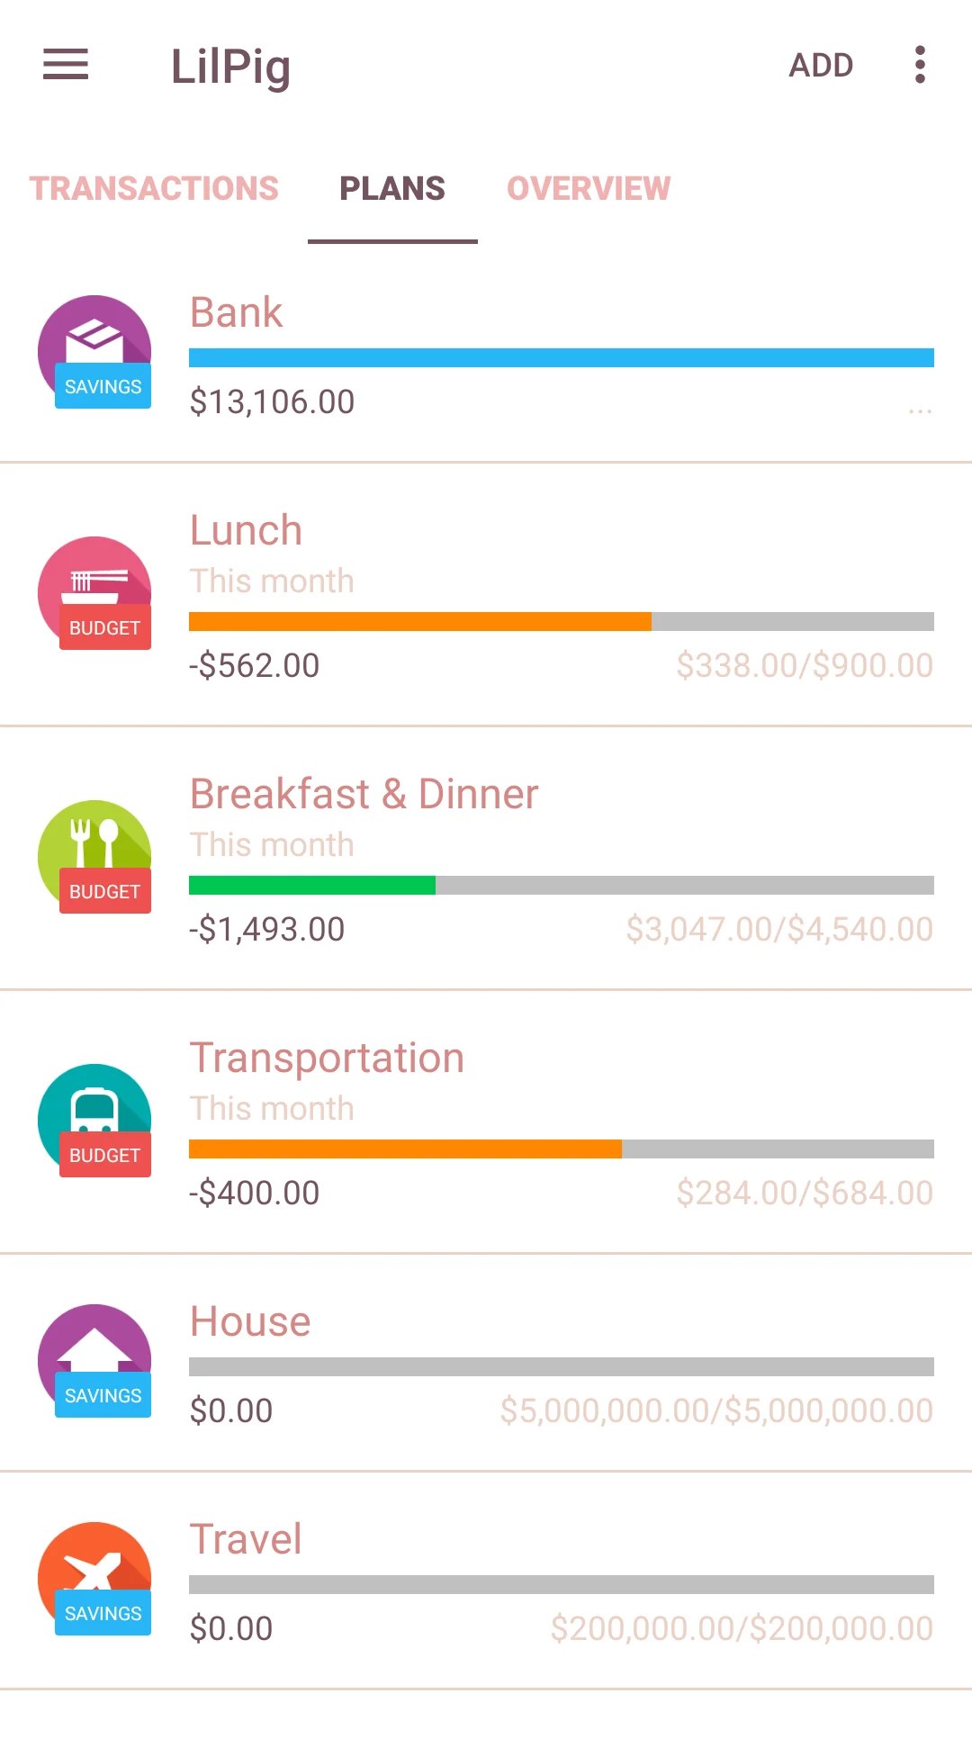Switch to the Overview tab

click(x=589, y=188)
